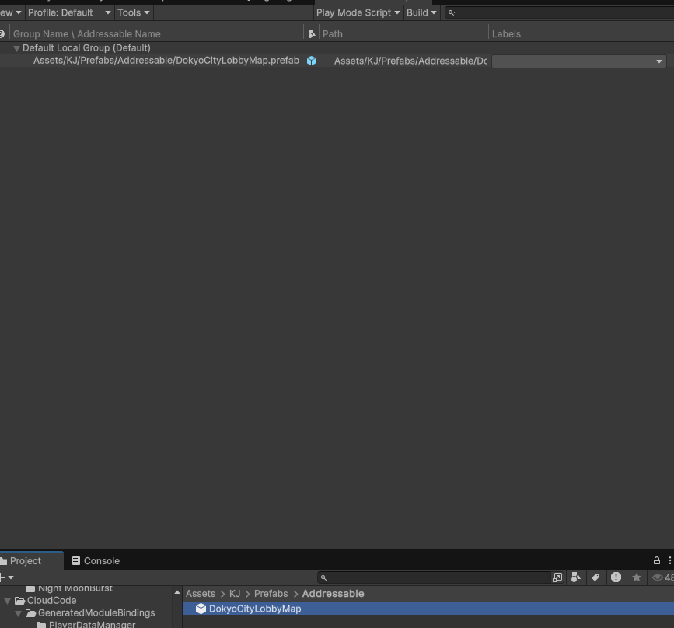Go to Prefabs in the breadcrumb
The width and height of the screenshot is (674, 628).
271,594
